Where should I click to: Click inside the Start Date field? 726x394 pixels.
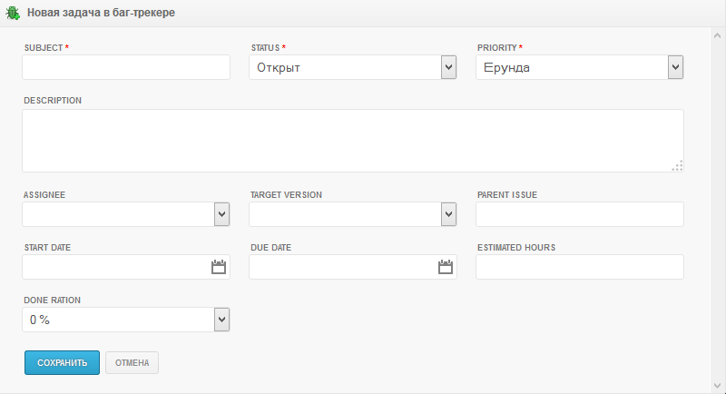click(x=113, y=267)
